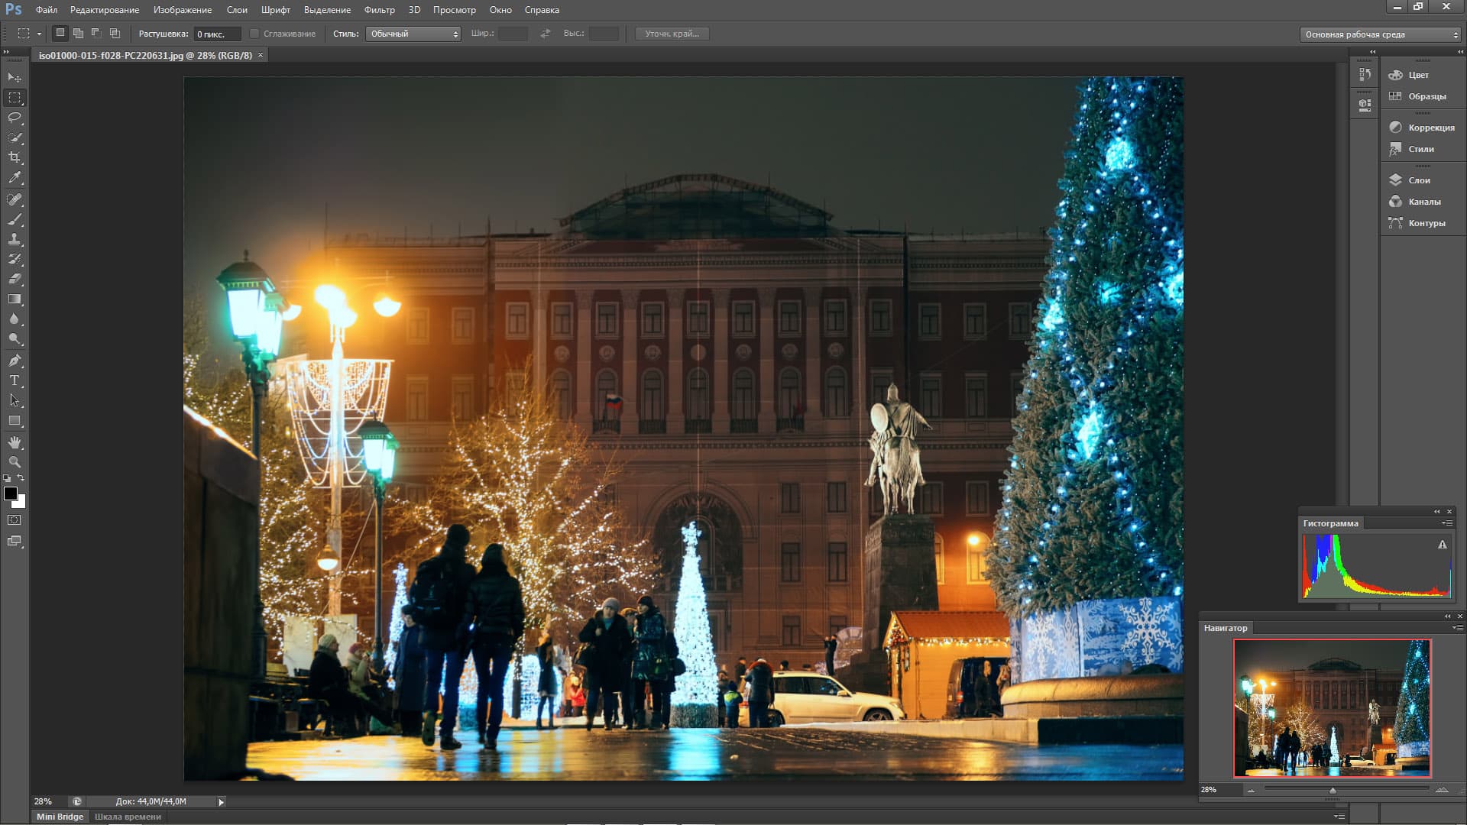Select the Lasso tool
1467x825 pixels.
pos(15,118)
